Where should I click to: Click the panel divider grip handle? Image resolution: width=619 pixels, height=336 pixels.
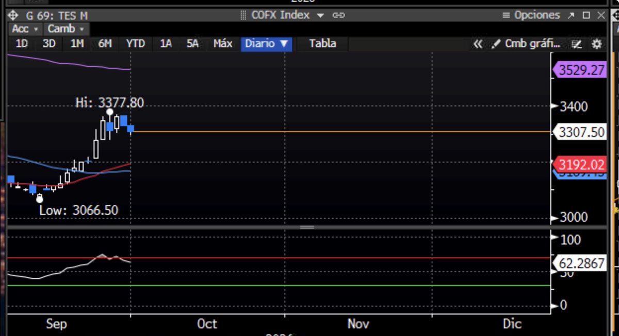click(307, 227)
